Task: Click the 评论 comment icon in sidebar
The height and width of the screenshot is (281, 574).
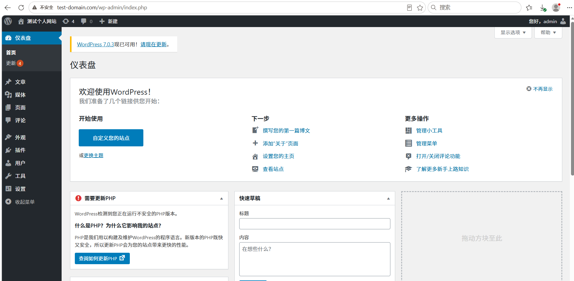Action: click(8, 120)
